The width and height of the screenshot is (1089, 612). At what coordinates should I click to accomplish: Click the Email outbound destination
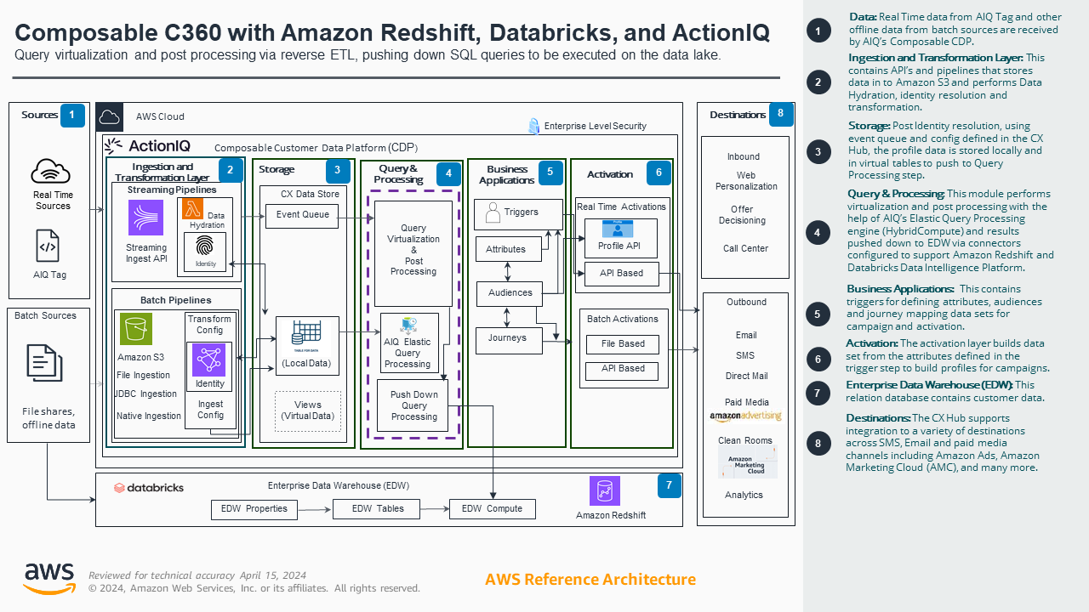point(746,335)
